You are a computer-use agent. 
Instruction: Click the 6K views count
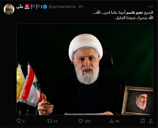pos(117,121)
